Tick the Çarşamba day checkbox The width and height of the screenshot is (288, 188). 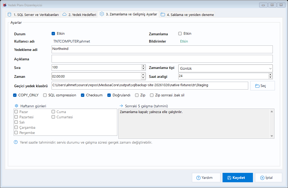pyautogui.click(x=16, y=127)
